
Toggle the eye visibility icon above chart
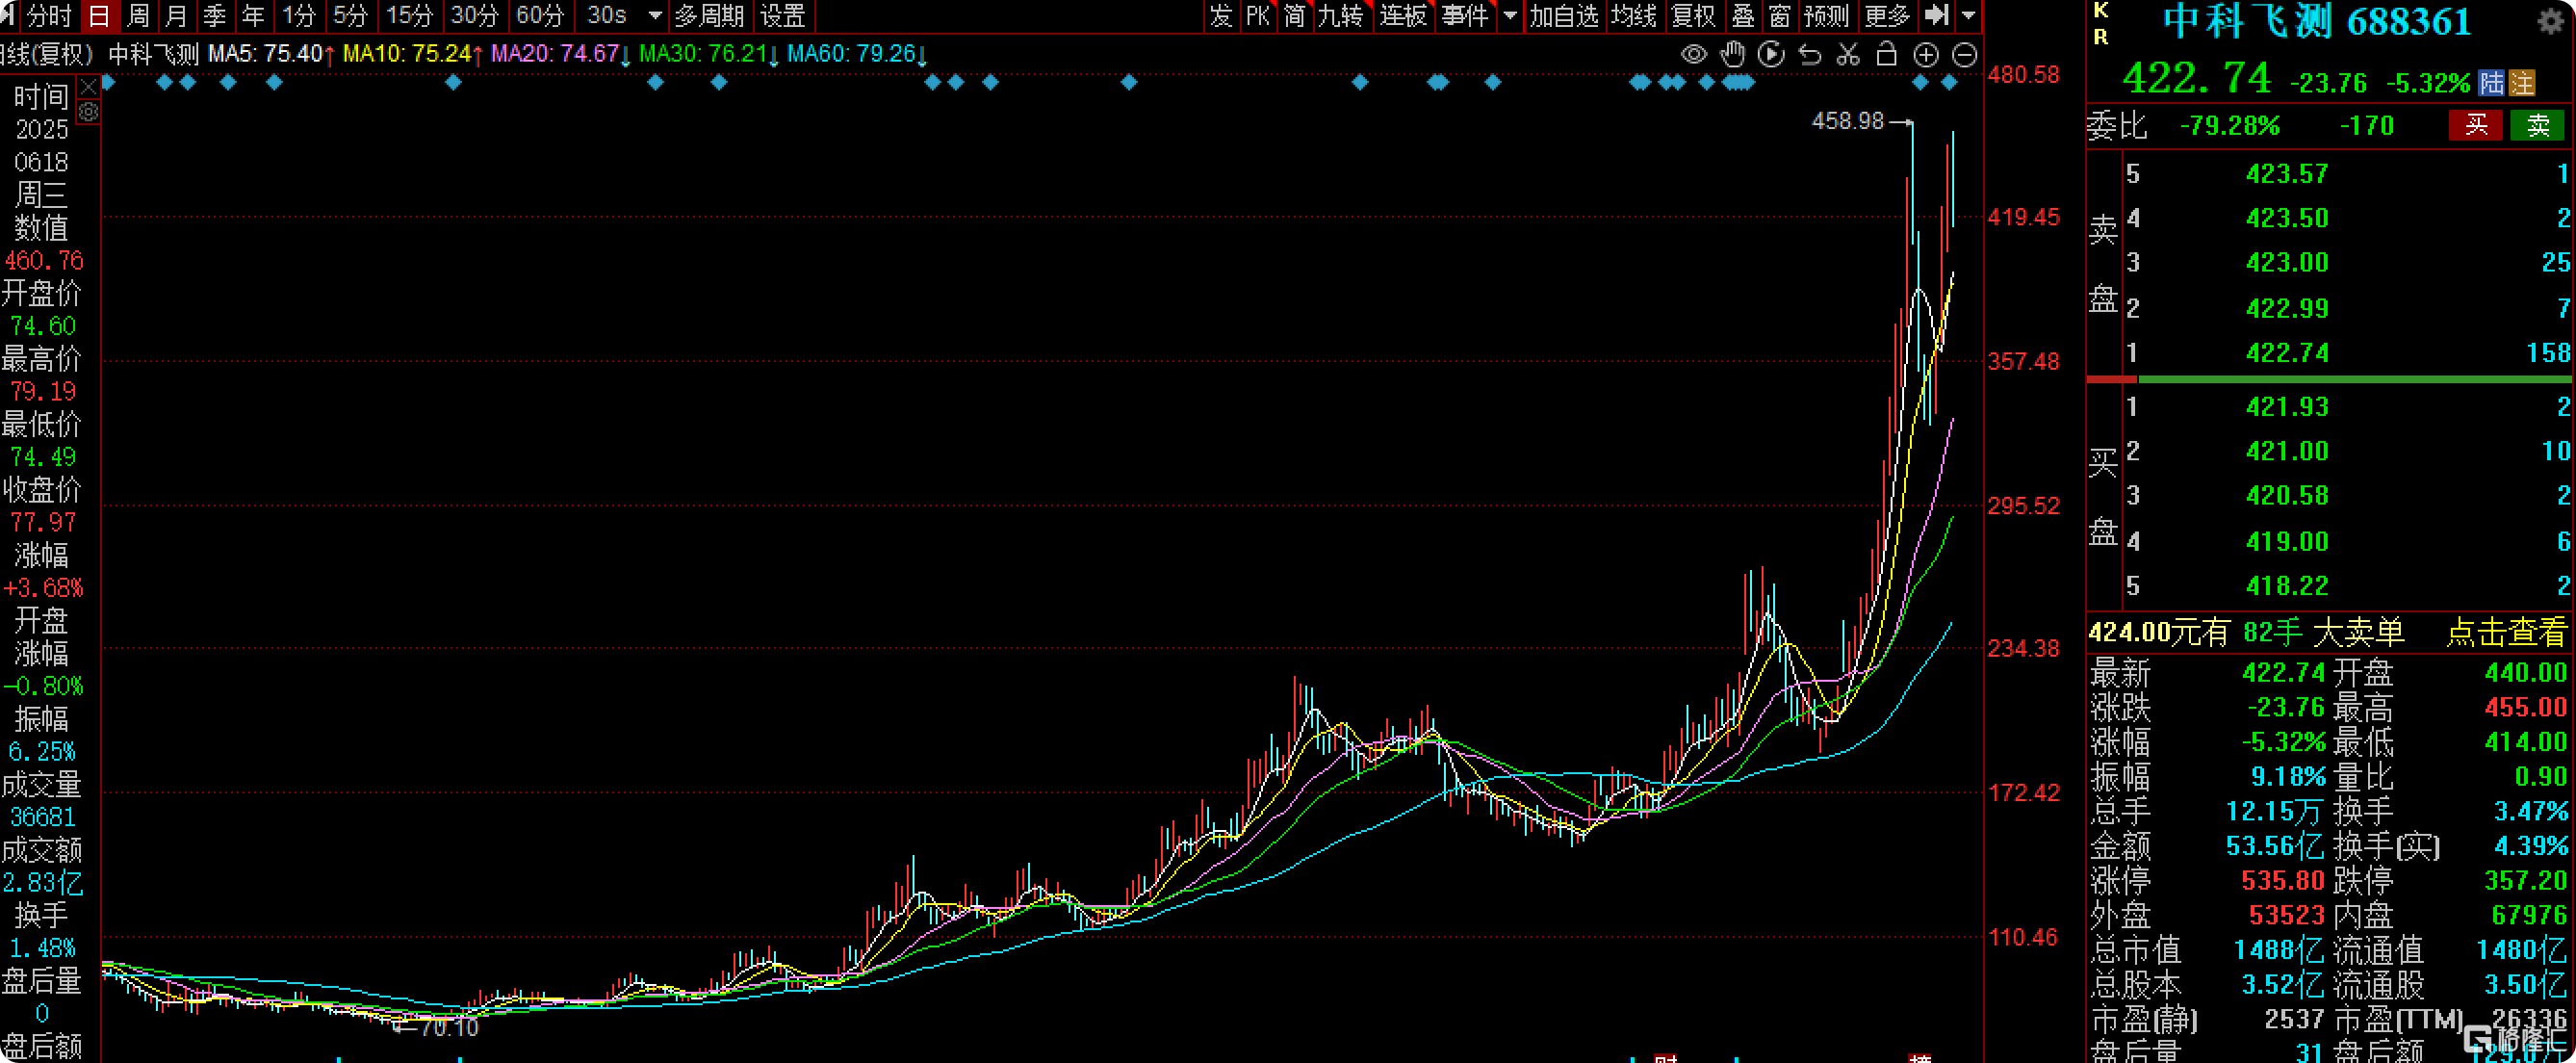pyautogui.click(x=1693, y=54)
